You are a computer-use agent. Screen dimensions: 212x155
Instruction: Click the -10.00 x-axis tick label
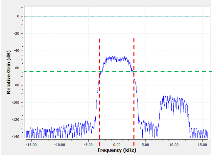59,144
